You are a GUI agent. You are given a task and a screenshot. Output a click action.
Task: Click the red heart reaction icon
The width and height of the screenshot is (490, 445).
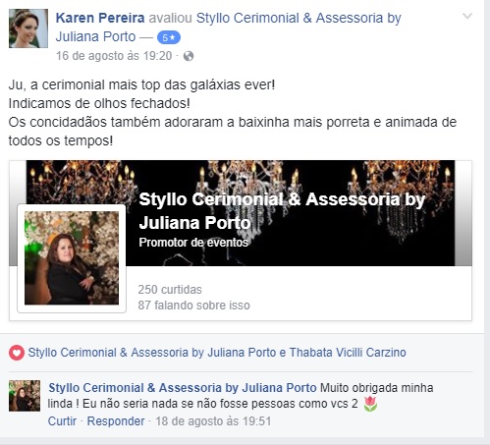coord(17,353)
